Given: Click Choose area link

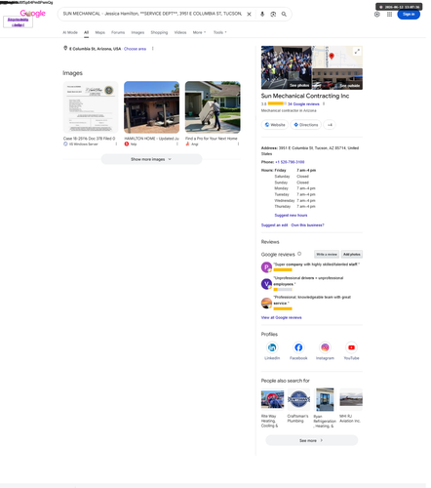Looking at the screenshot, I should pos(135,49).
